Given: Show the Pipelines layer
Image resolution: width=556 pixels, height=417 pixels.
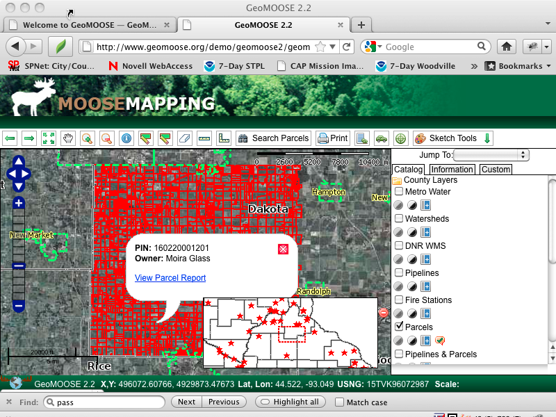Looking at the screenshot, I should pos(399,272).
